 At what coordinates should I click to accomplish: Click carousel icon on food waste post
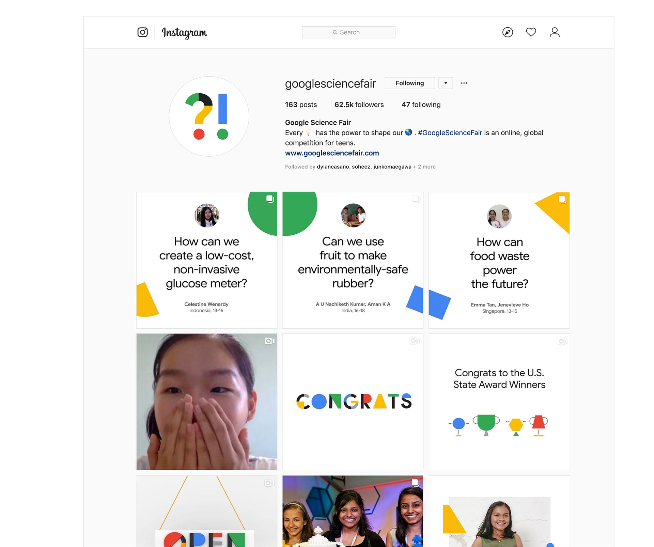(562, 199)
